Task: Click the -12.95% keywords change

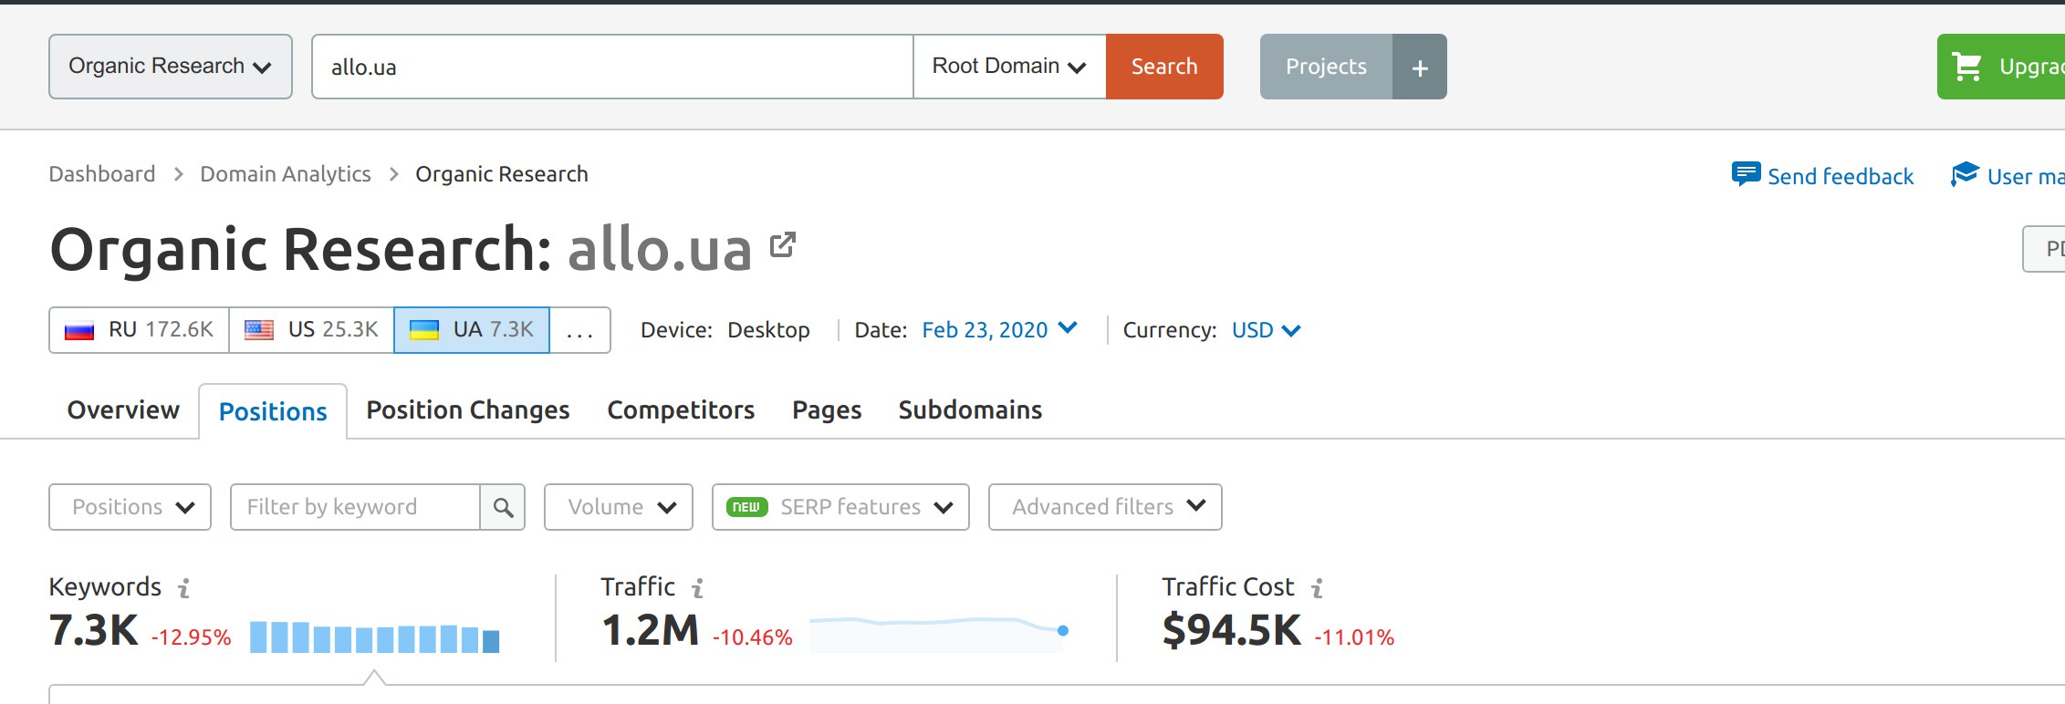Action: [x=192, y=637]
